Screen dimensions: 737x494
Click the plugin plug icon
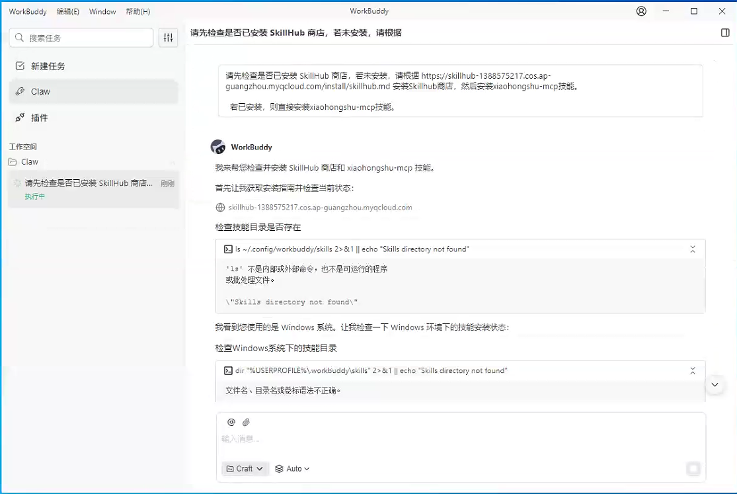[20, 118]
